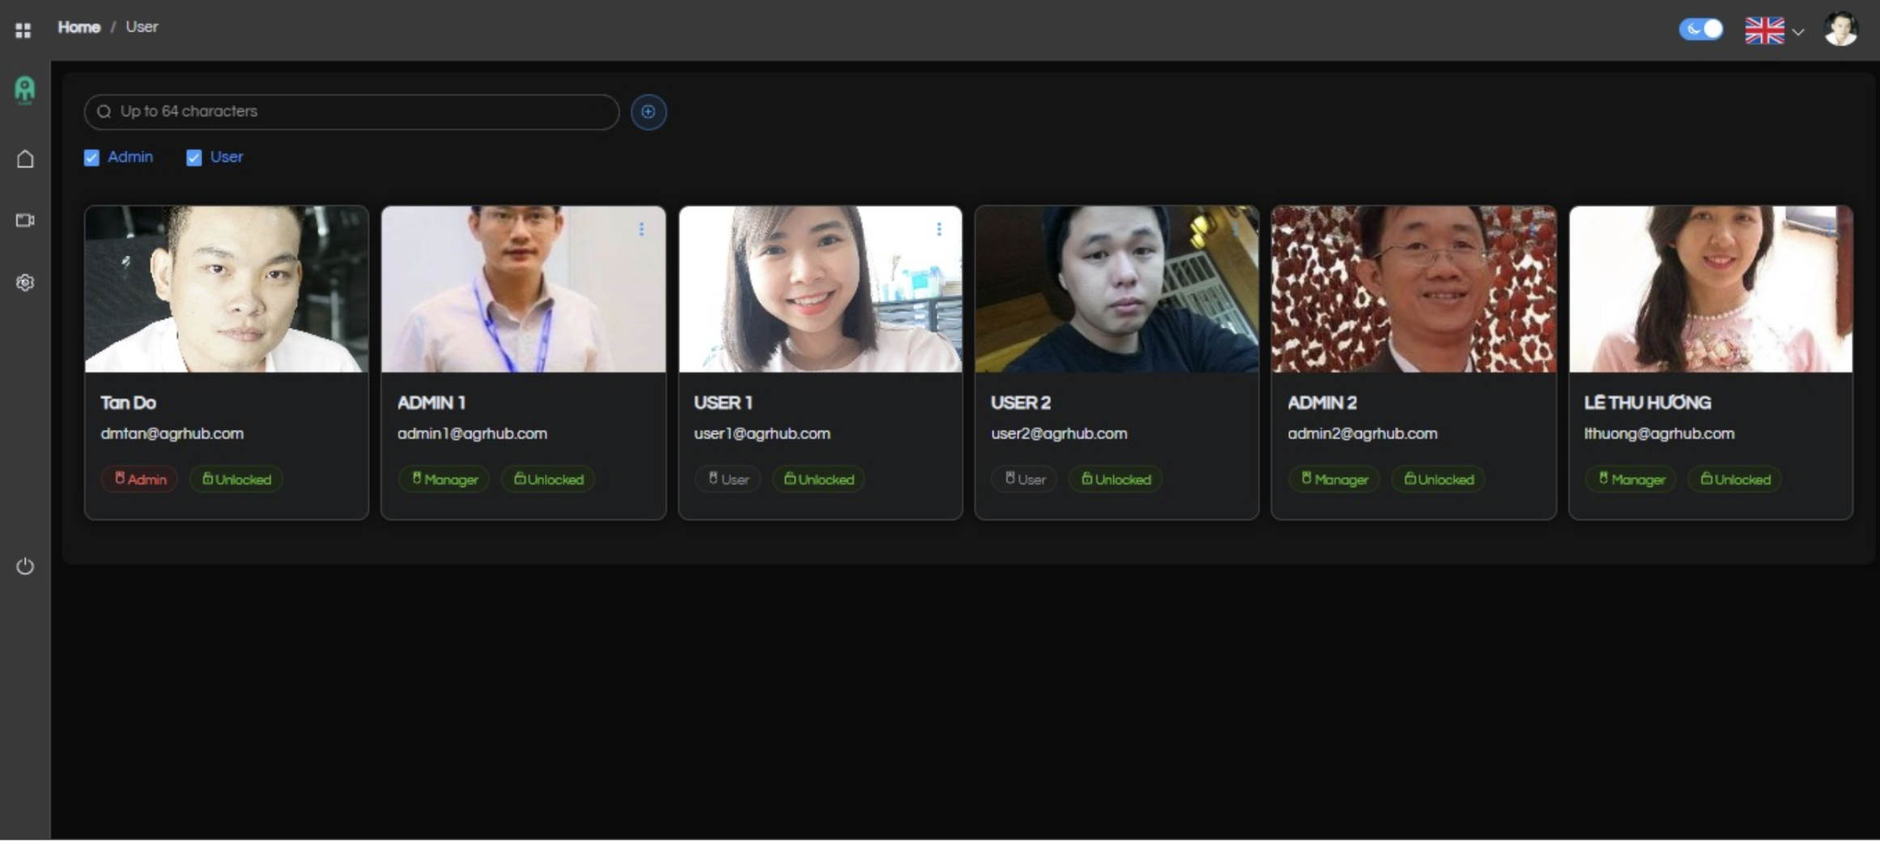Click the User breadcrumb

142,28
